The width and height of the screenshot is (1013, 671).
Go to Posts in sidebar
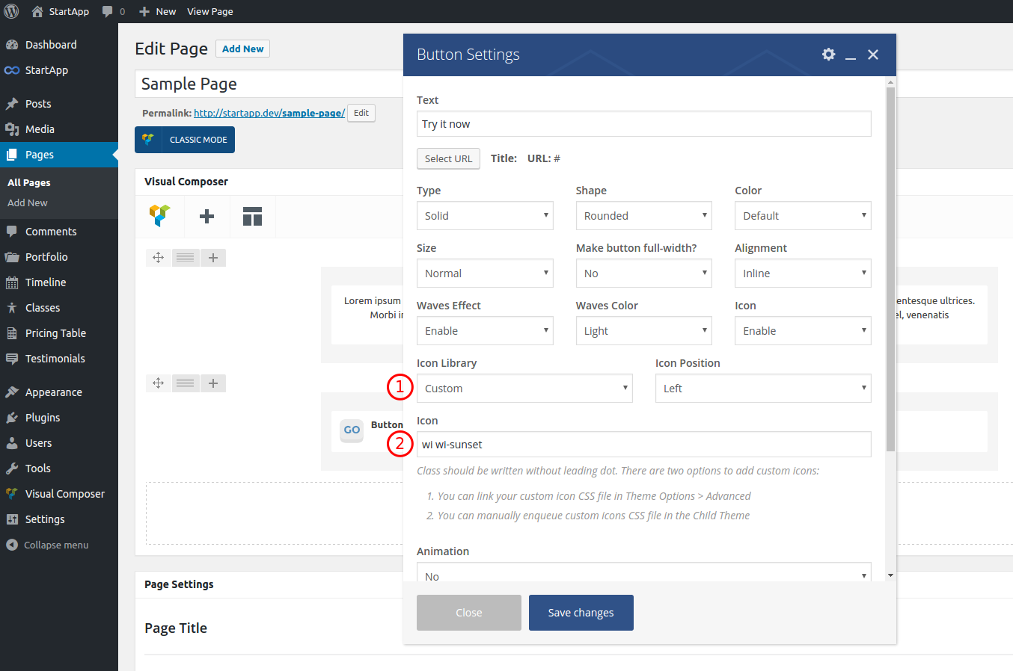point(59,104)
